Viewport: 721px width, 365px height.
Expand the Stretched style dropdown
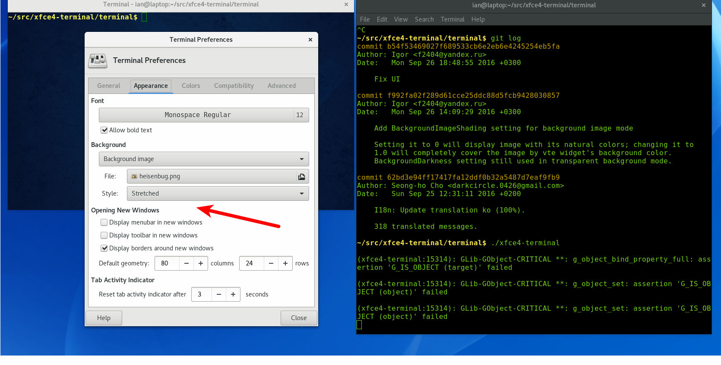click(218, 193)
